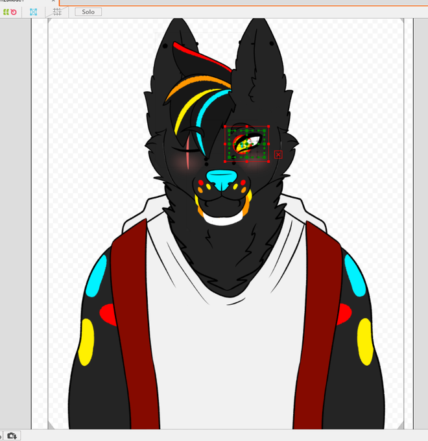428x441 pixels.
Task: Close the model tab with the x
Action: [53, 1]
